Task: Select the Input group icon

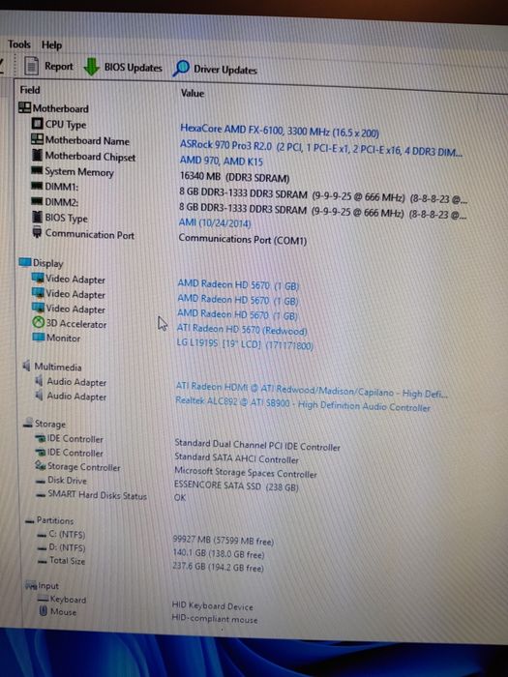Action: coord(31,586)
